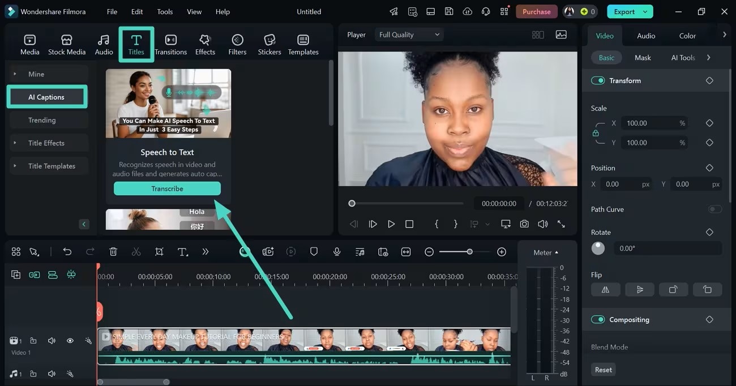Switch to the Audio tab

point(645,35)
